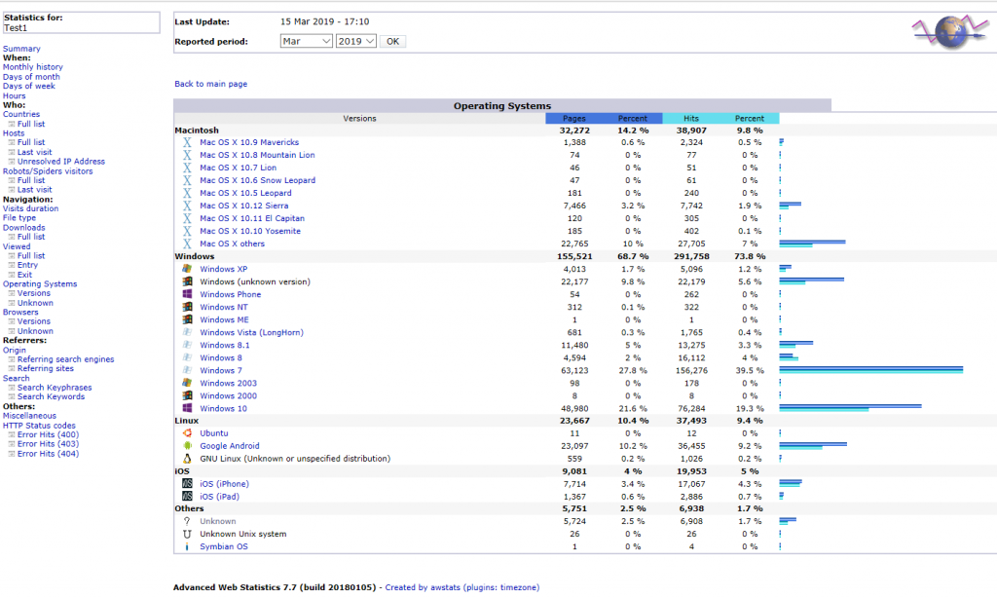997x598 pixels.
Task: Click the Ubuntu logo icon
Action: tap(187, 433)
